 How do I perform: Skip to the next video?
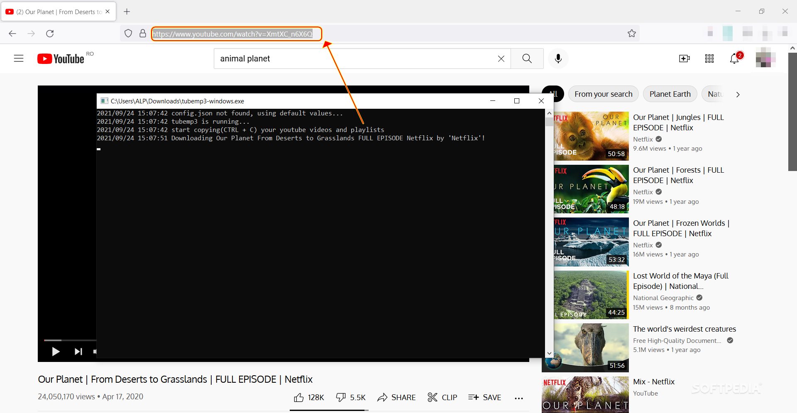pyautogui.click(x=78, y=352)
